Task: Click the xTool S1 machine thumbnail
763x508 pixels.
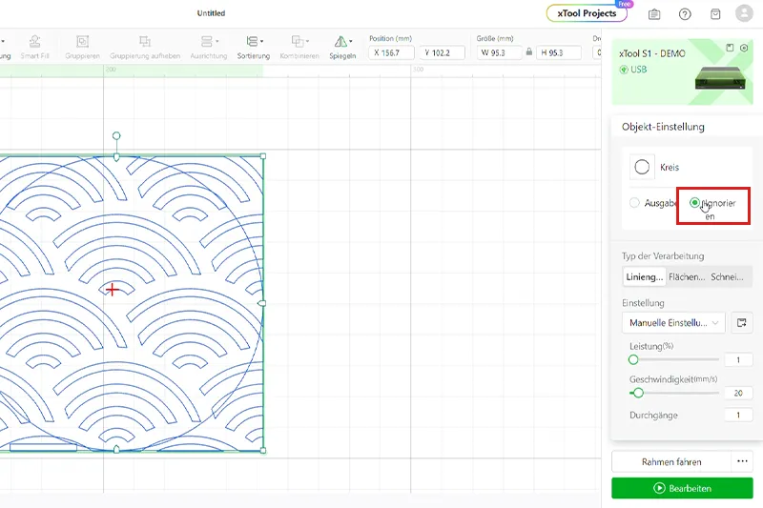Action: [x=720, y=78]
